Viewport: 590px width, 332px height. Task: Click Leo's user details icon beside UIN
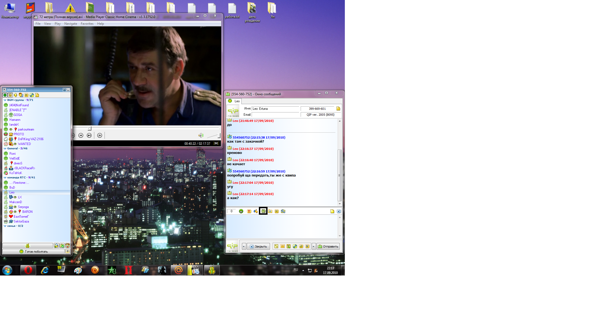click(338, 108)
